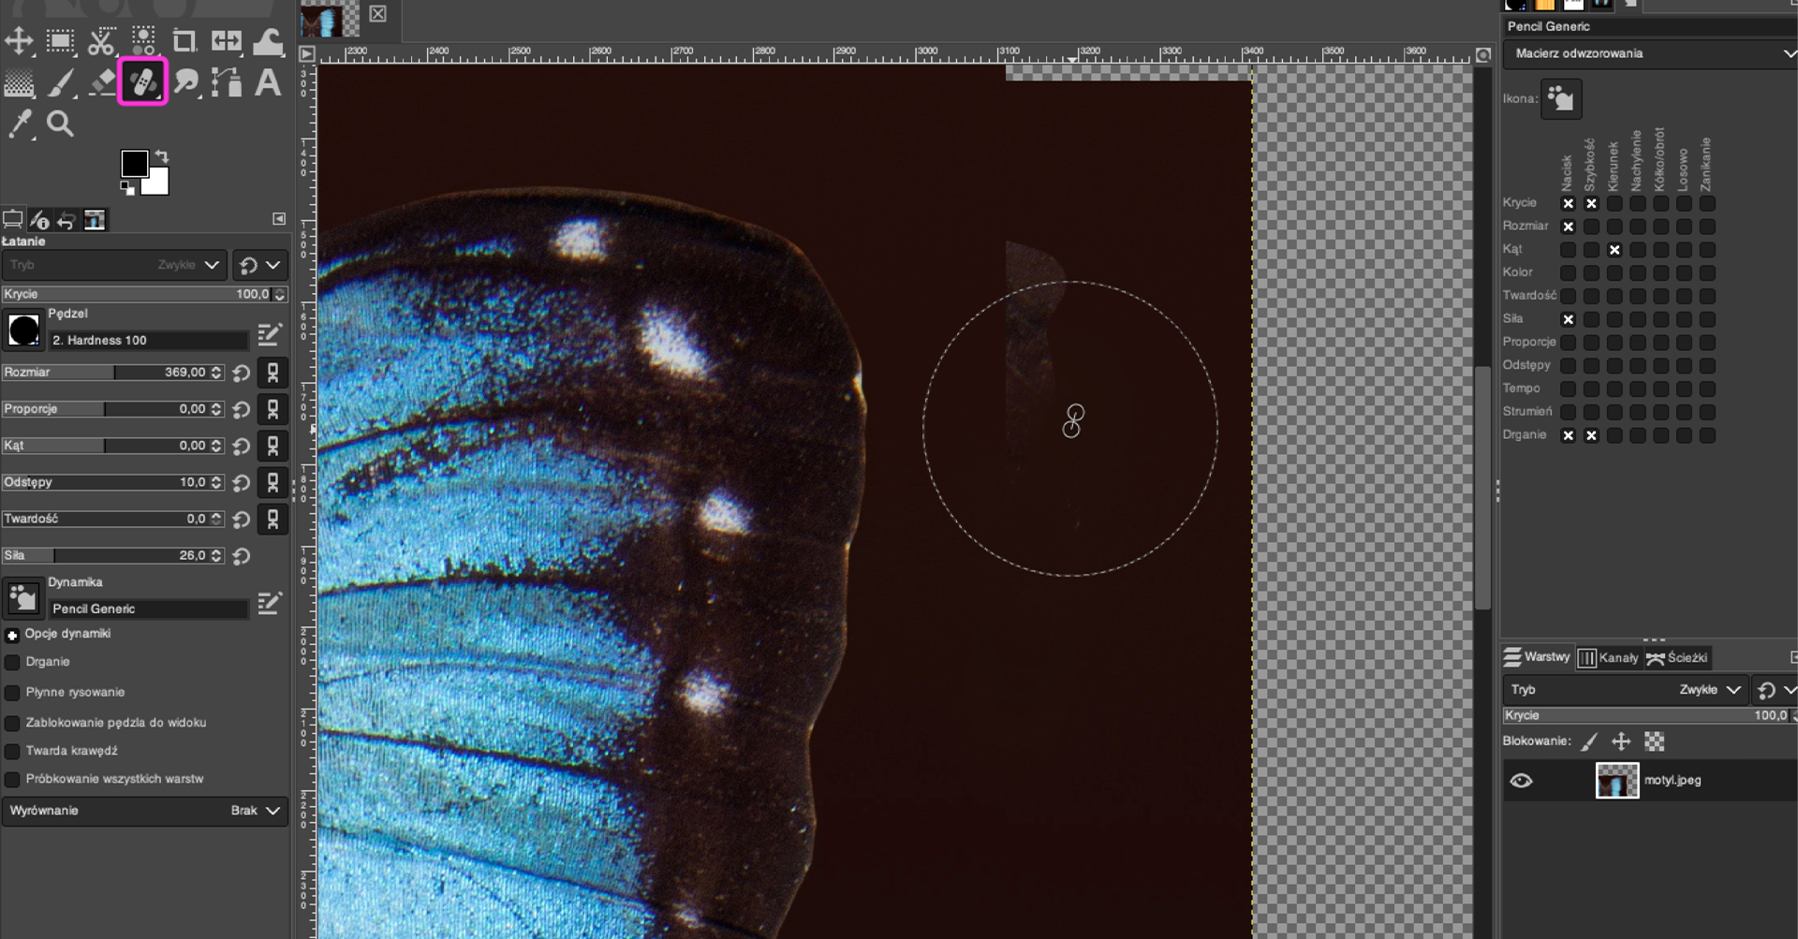Select the Scissors Select tool
Viewport: 1798px width, 939px height.
(101, 41)
